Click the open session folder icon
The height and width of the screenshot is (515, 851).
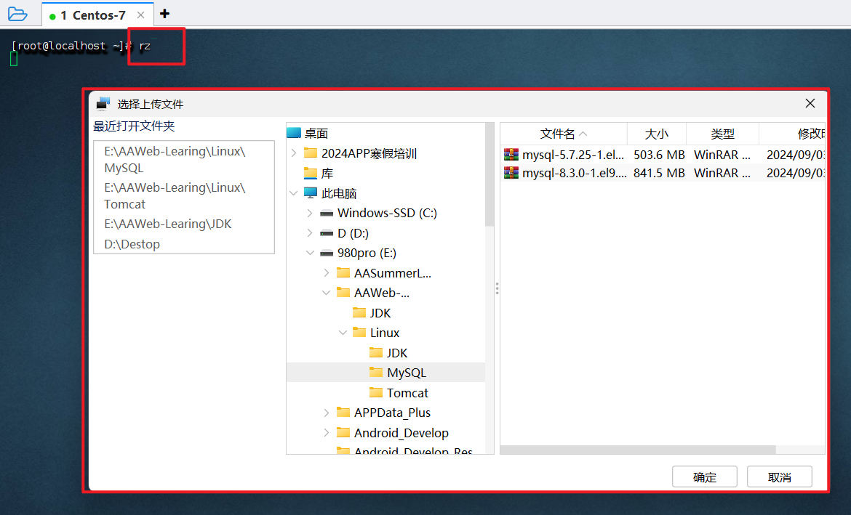click(x=17, y=14)
